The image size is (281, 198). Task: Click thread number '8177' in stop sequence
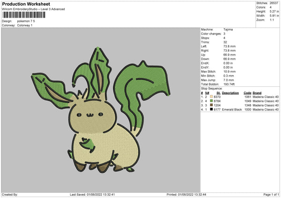tap(217, 109)
